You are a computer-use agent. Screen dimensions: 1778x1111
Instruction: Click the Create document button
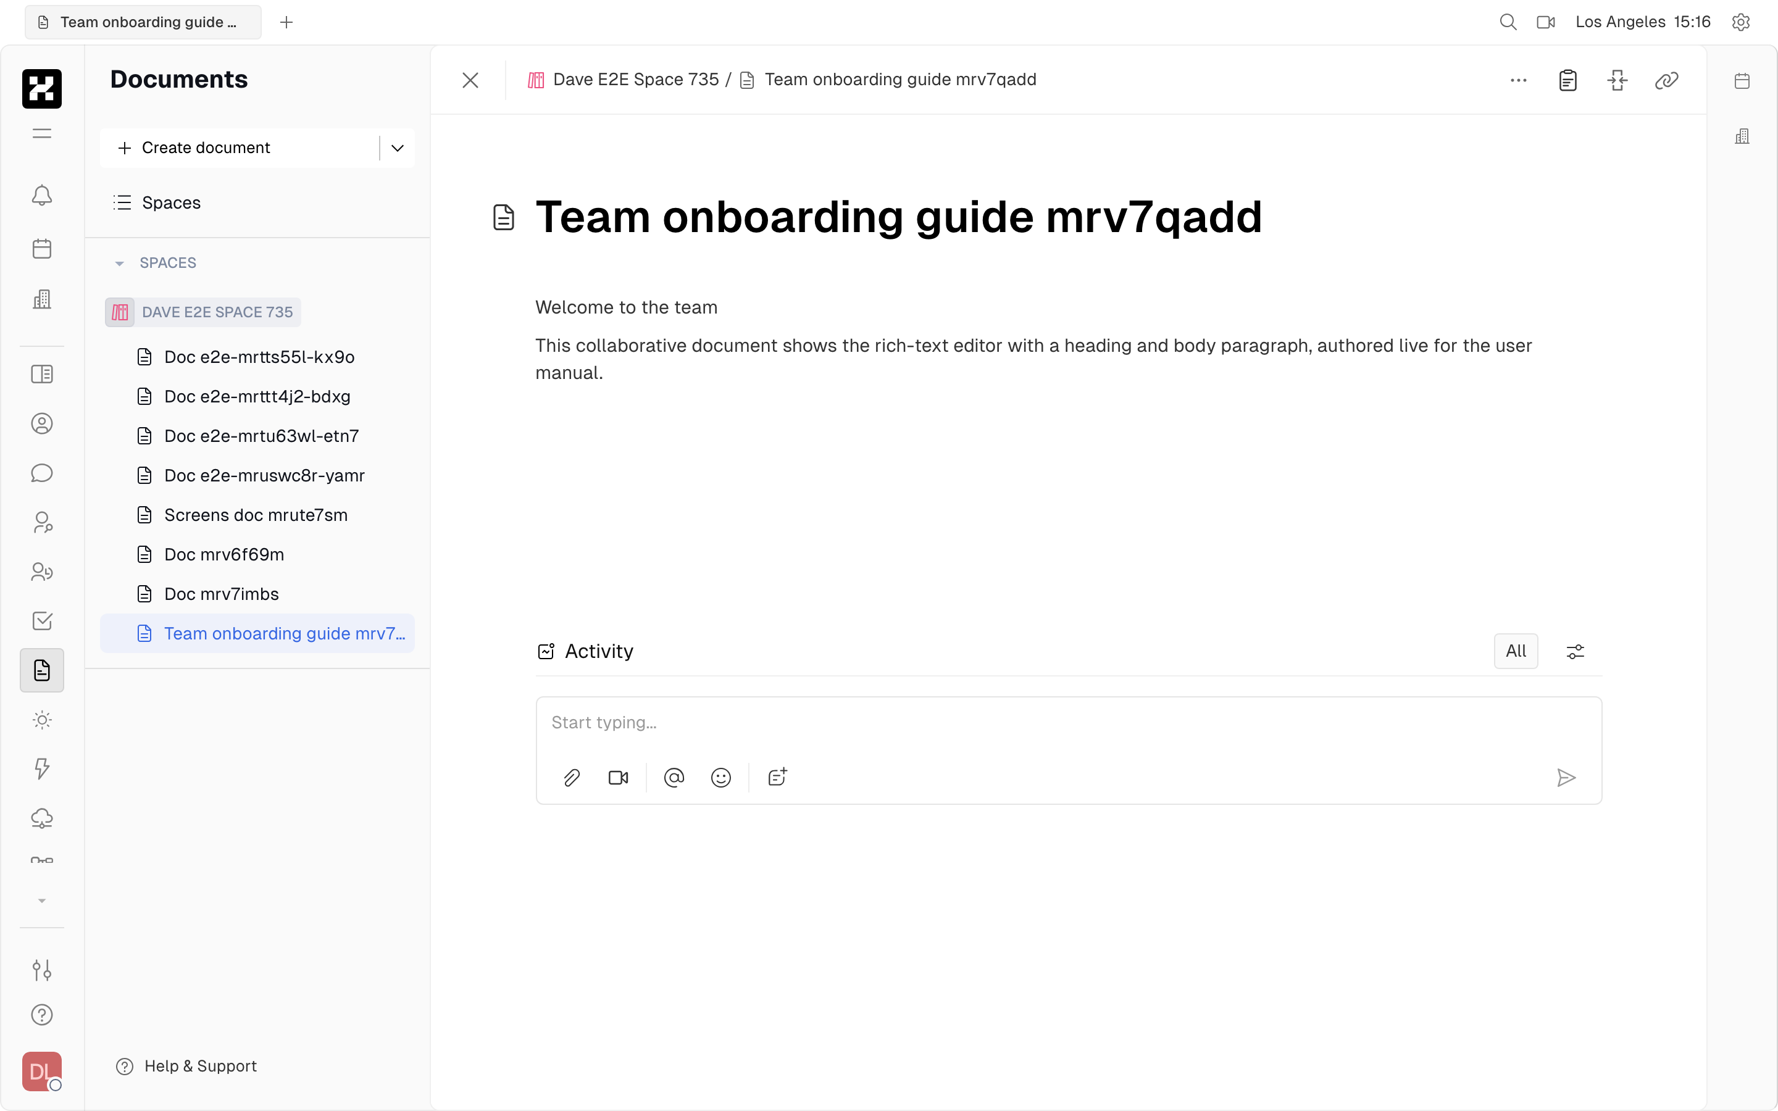[x=240, y=148]
